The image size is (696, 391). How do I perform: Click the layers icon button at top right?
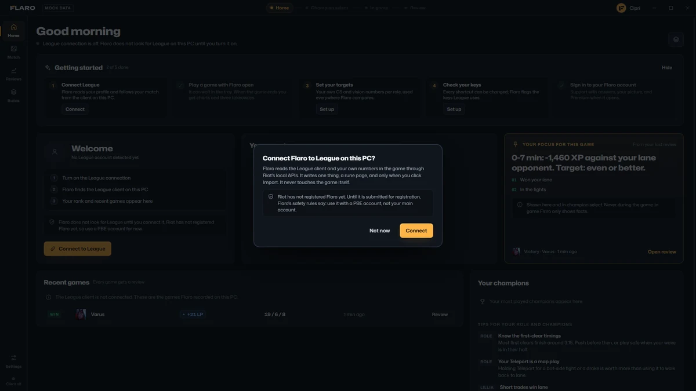(x=675, y=39)
